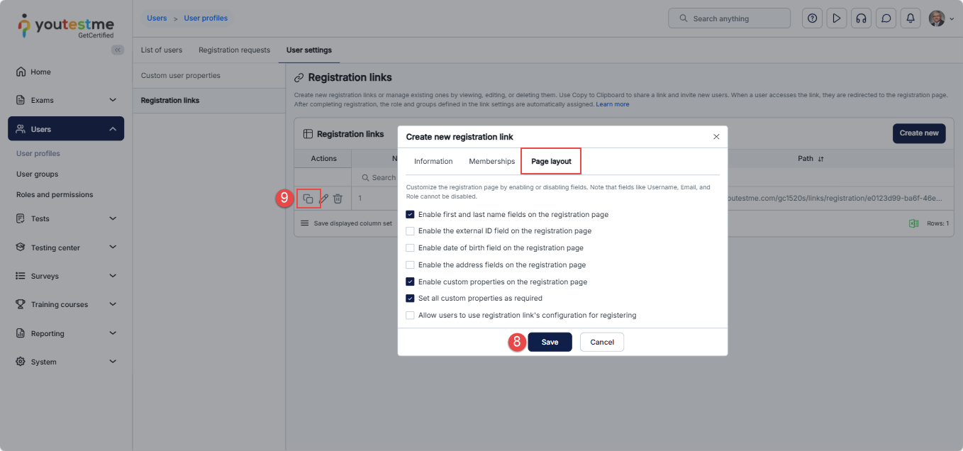Screen dimensions: 963x451
Task: Open the chat bubble icon
Action: (886, 18)
